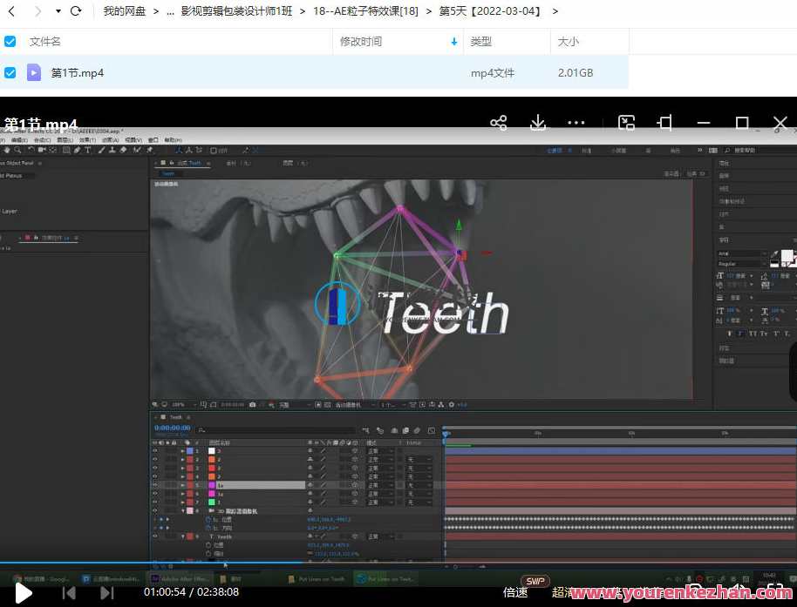Open the 倍速 playback speed menu

(515, 592)
